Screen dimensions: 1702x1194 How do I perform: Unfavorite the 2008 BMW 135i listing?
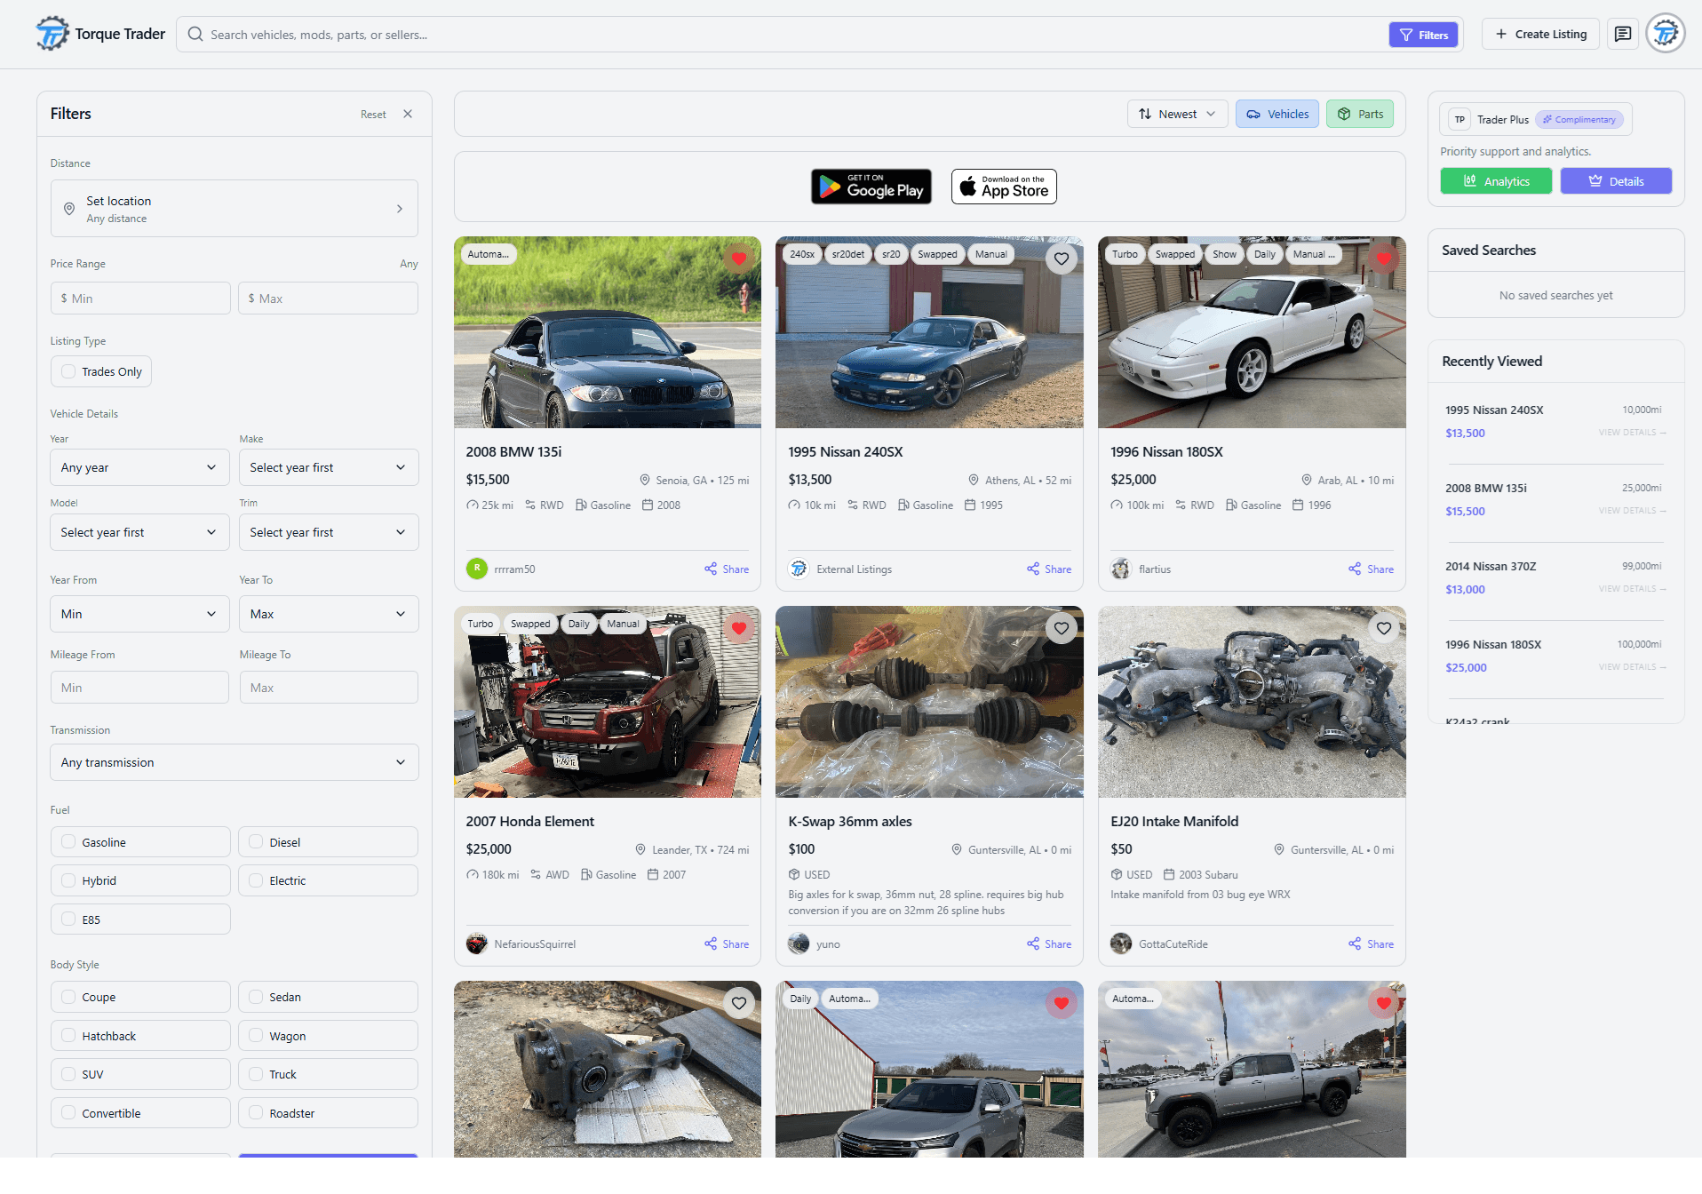(x=738, y=259)
